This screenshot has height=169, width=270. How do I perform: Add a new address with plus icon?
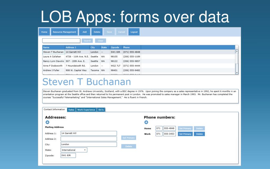click(47, 122)
